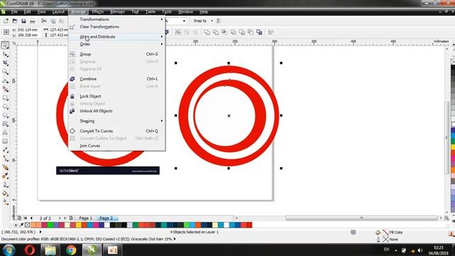Select the Fill tool in the toolbox
Viewport: 455px width, 256px height.
[x=5, y=193]
